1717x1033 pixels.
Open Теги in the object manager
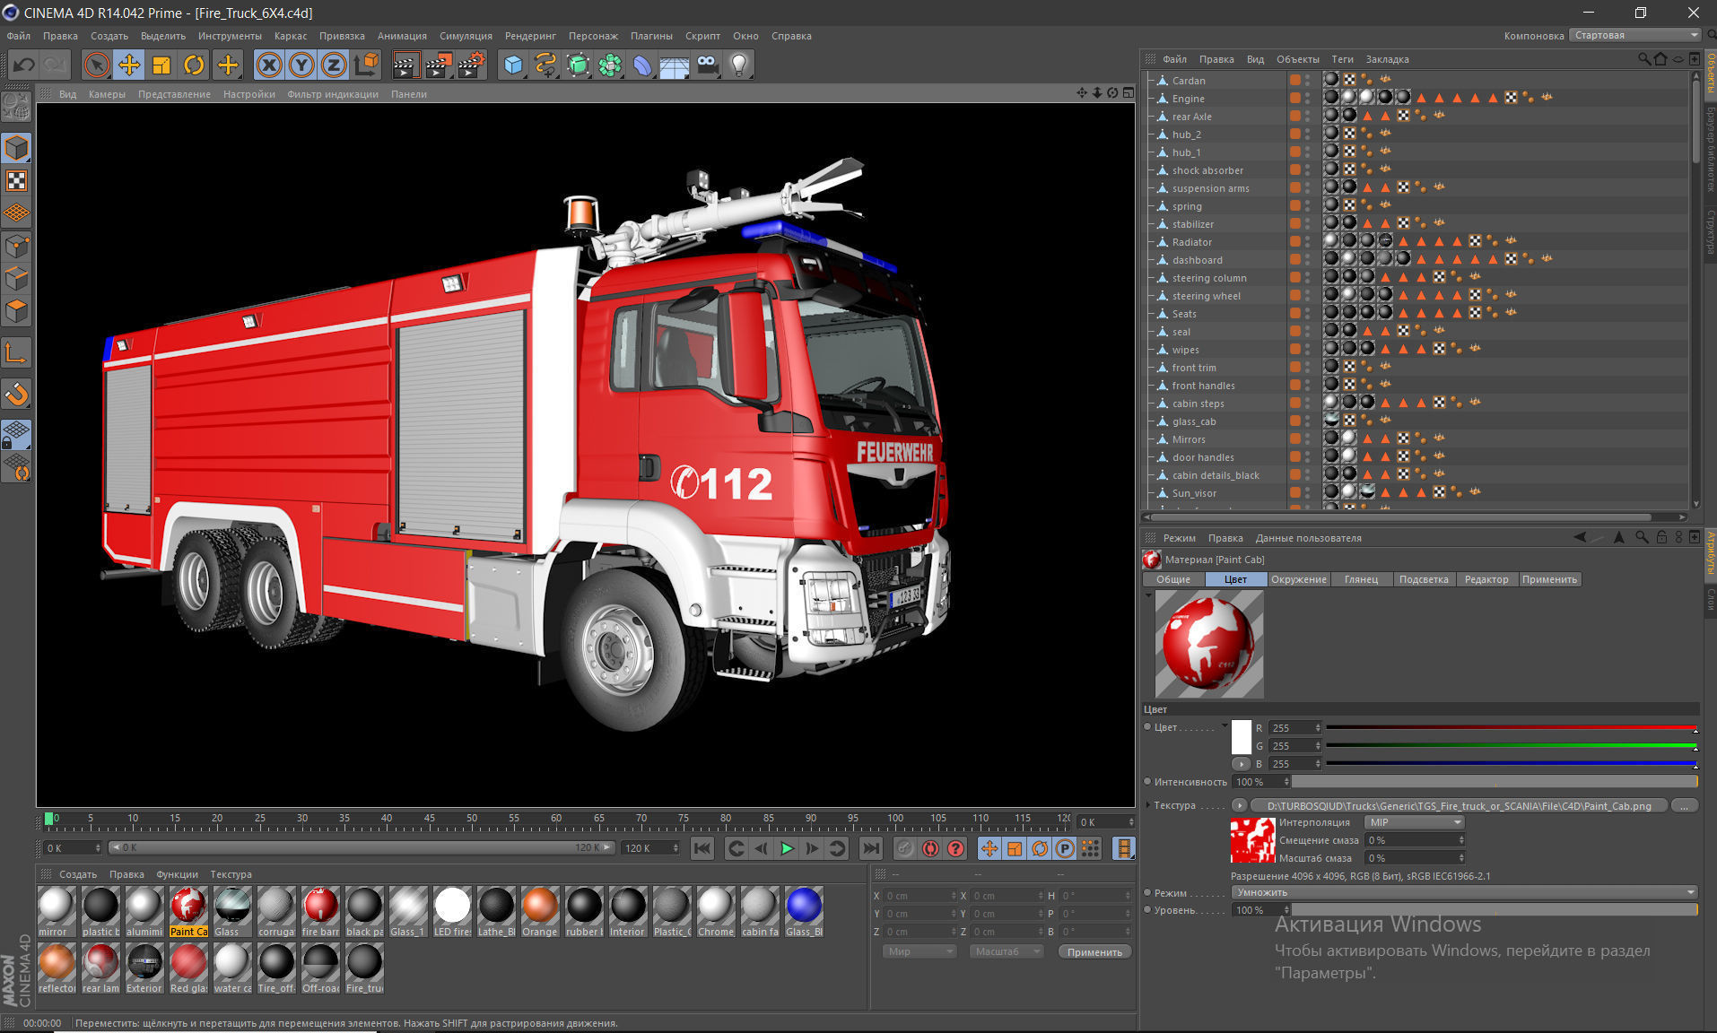(1342, 59)
